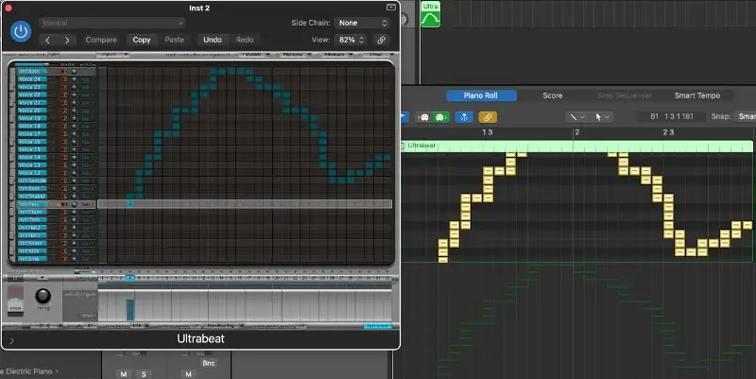Click the Copy button
Screen dimensions: 756x379
pyautogui.click(x=141, y=40)
